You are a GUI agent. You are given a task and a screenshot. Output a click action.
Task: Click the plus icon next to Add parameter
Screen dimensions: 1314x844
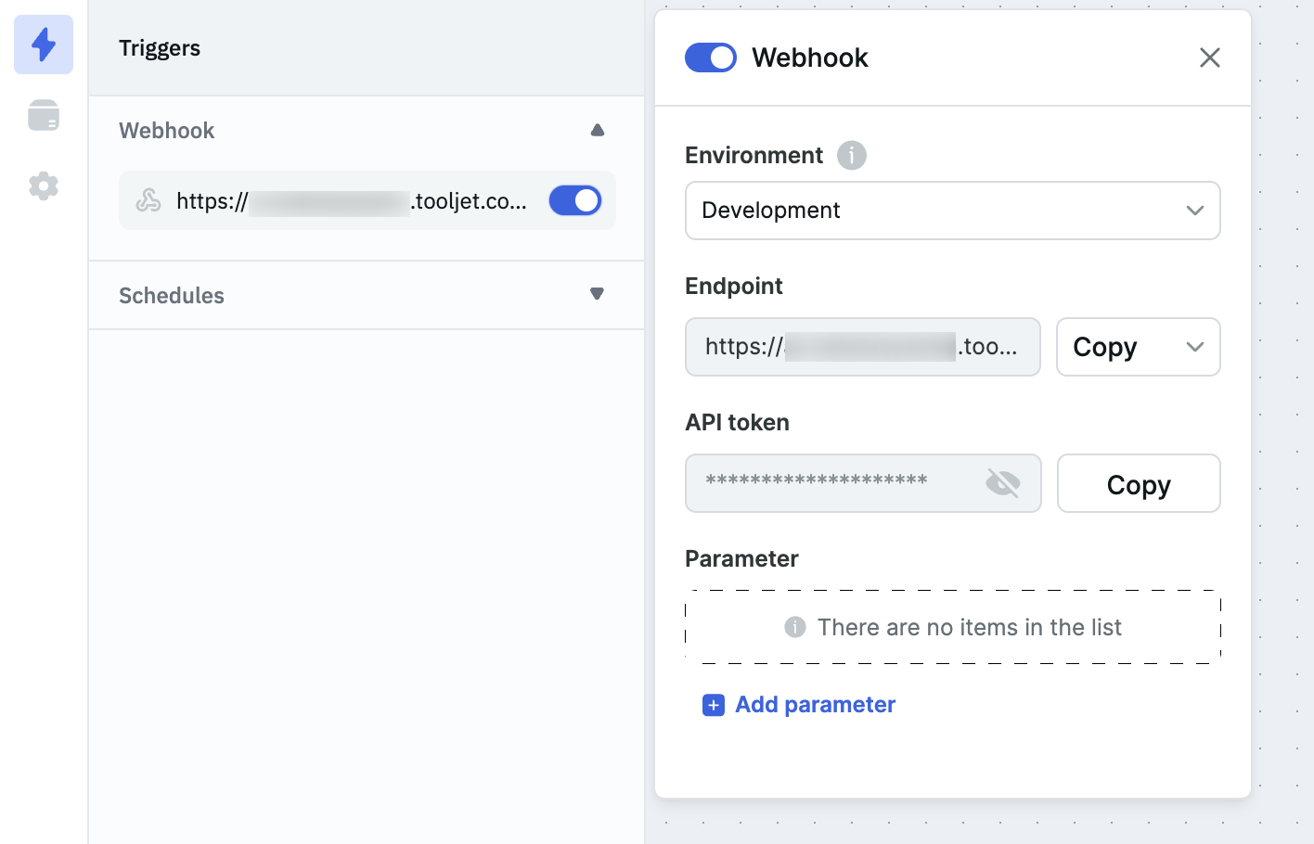click(713, 705)
